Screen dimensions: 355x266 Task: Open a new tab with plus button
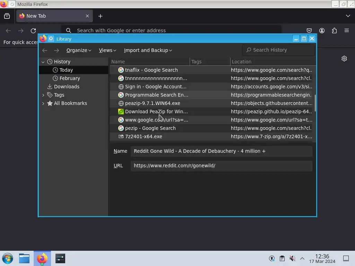click(x=100, y=16)
